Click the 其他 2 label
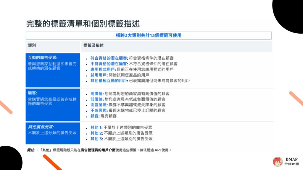This screenshot has height=170, width=303. (x=97, y=133)
